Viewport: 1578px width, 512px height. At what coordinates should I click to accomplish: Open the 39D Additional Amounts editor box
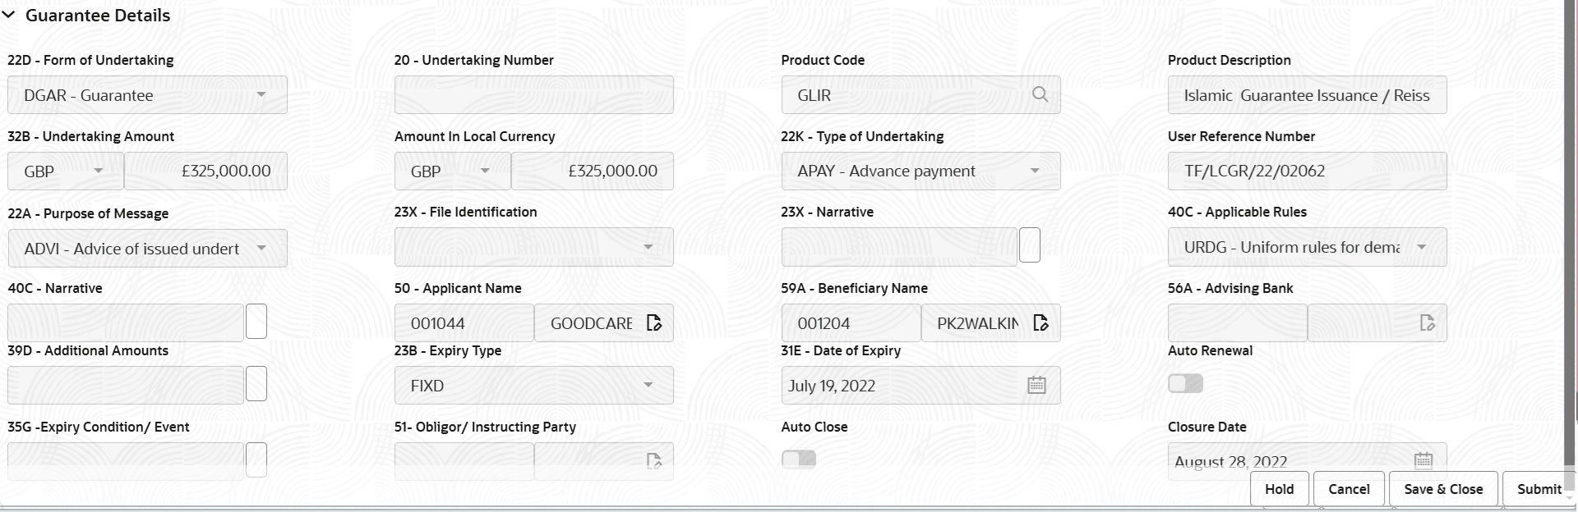click(256, 383)
